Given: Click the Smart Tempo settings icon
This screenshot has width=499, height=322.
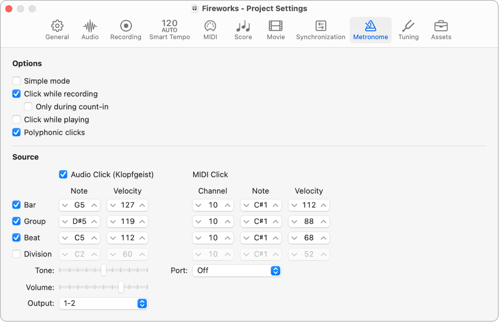Looking at the screenshot, I should pyautogui.click(x=169, y=30).
